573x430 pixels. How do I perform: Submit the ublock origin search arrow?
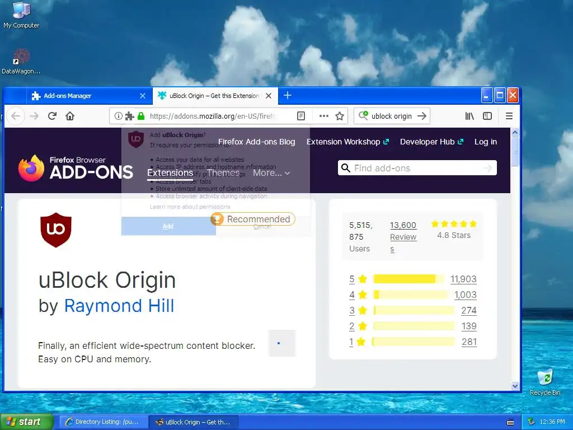coord(422,116)
